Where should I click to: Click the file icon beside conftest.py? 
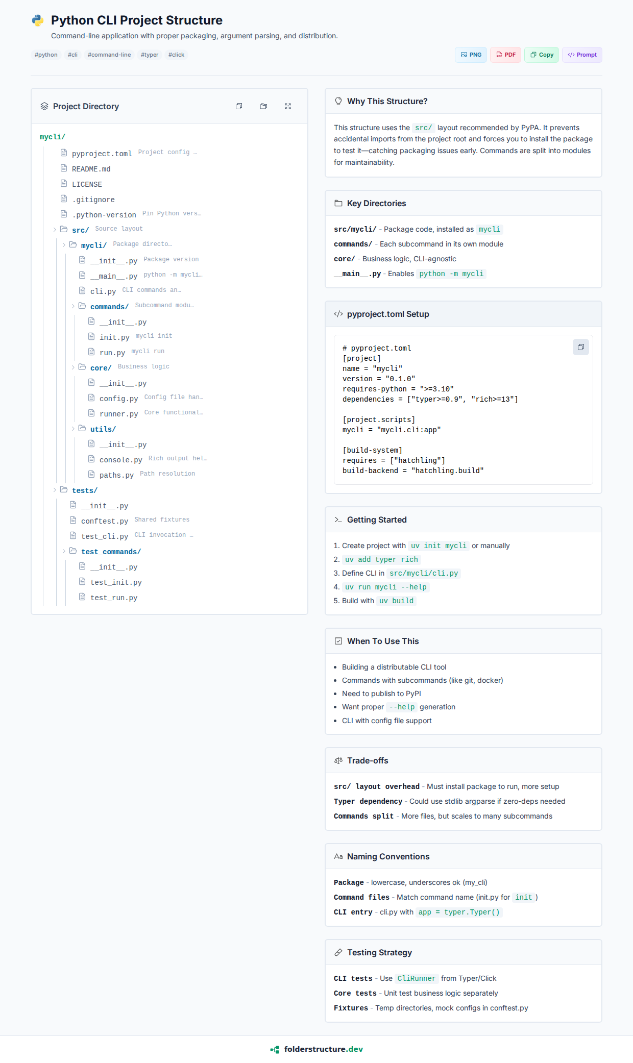[x=73, y=520]
